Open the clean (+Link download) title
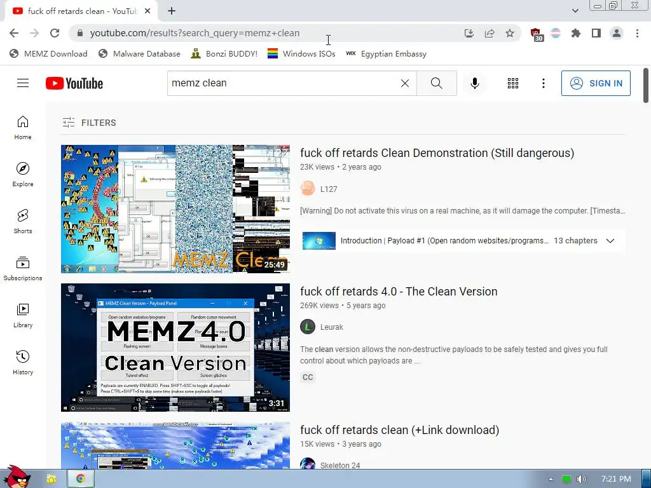The height and width of the screenshot is (488, 651). pyautogui.click(x=399, y=430)
